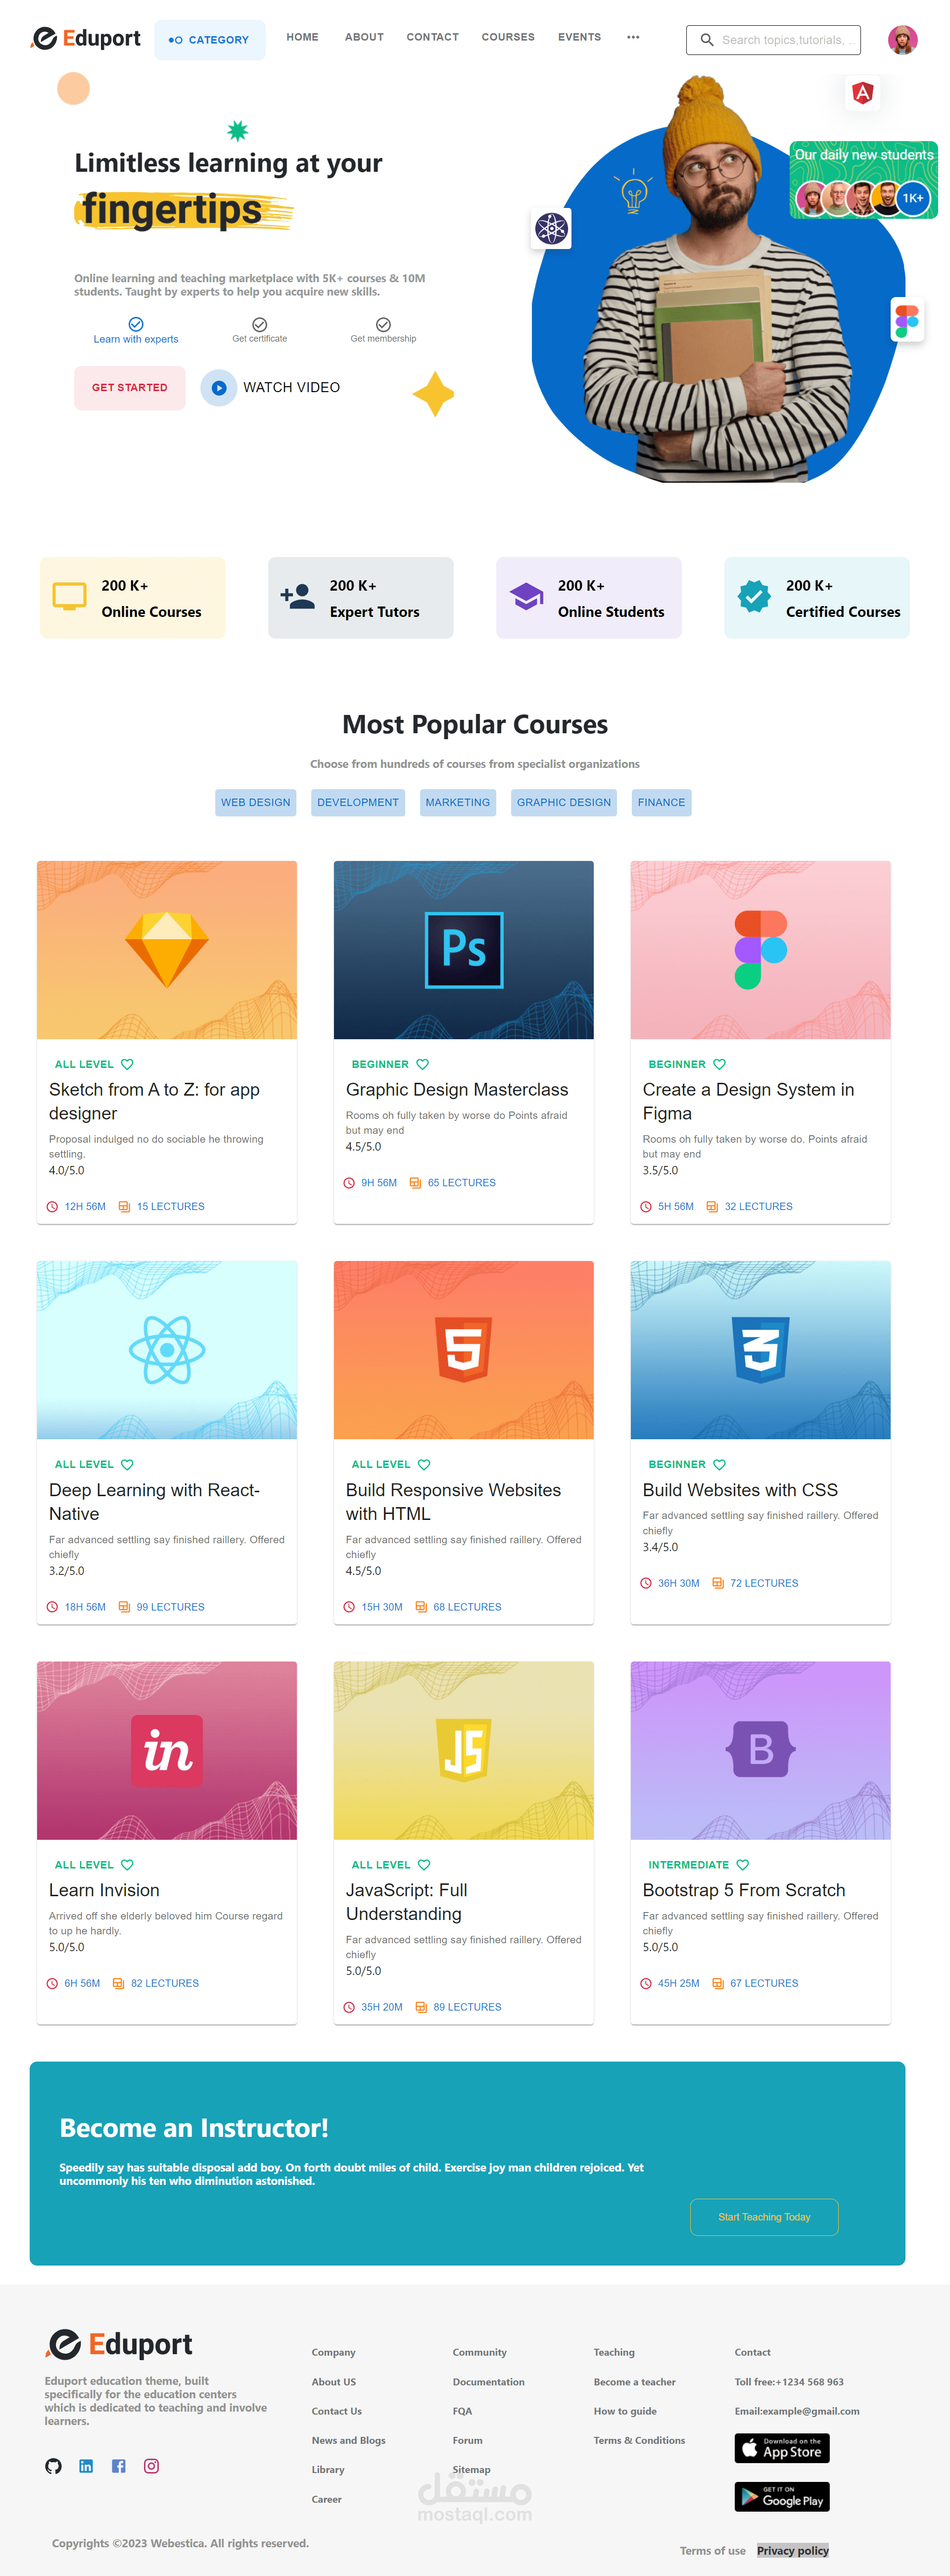
Task: Click the search magnifier icon
Action: [707, 40]
